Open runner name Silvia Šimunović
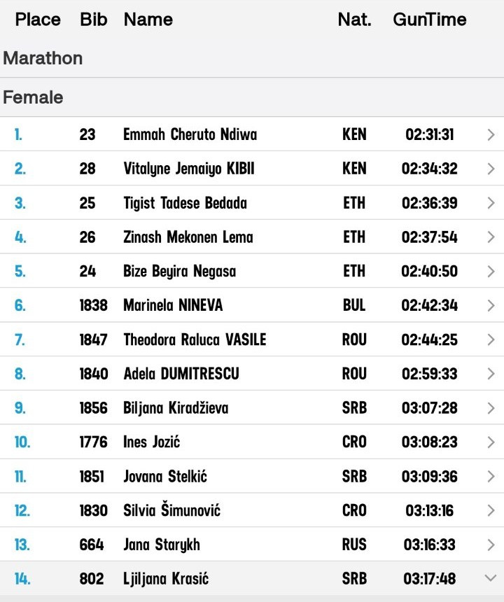The height and width of the screenshot is (602, 504). coord(171,510)
